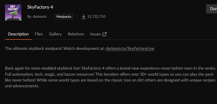
Task: Open author darkosto's profile
Action: pos(40,16)
